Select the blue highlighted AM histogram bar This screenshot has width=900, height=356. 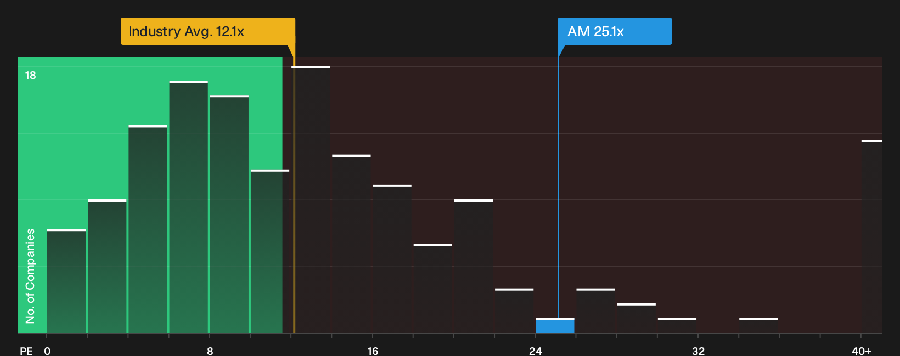pos(555,326)
